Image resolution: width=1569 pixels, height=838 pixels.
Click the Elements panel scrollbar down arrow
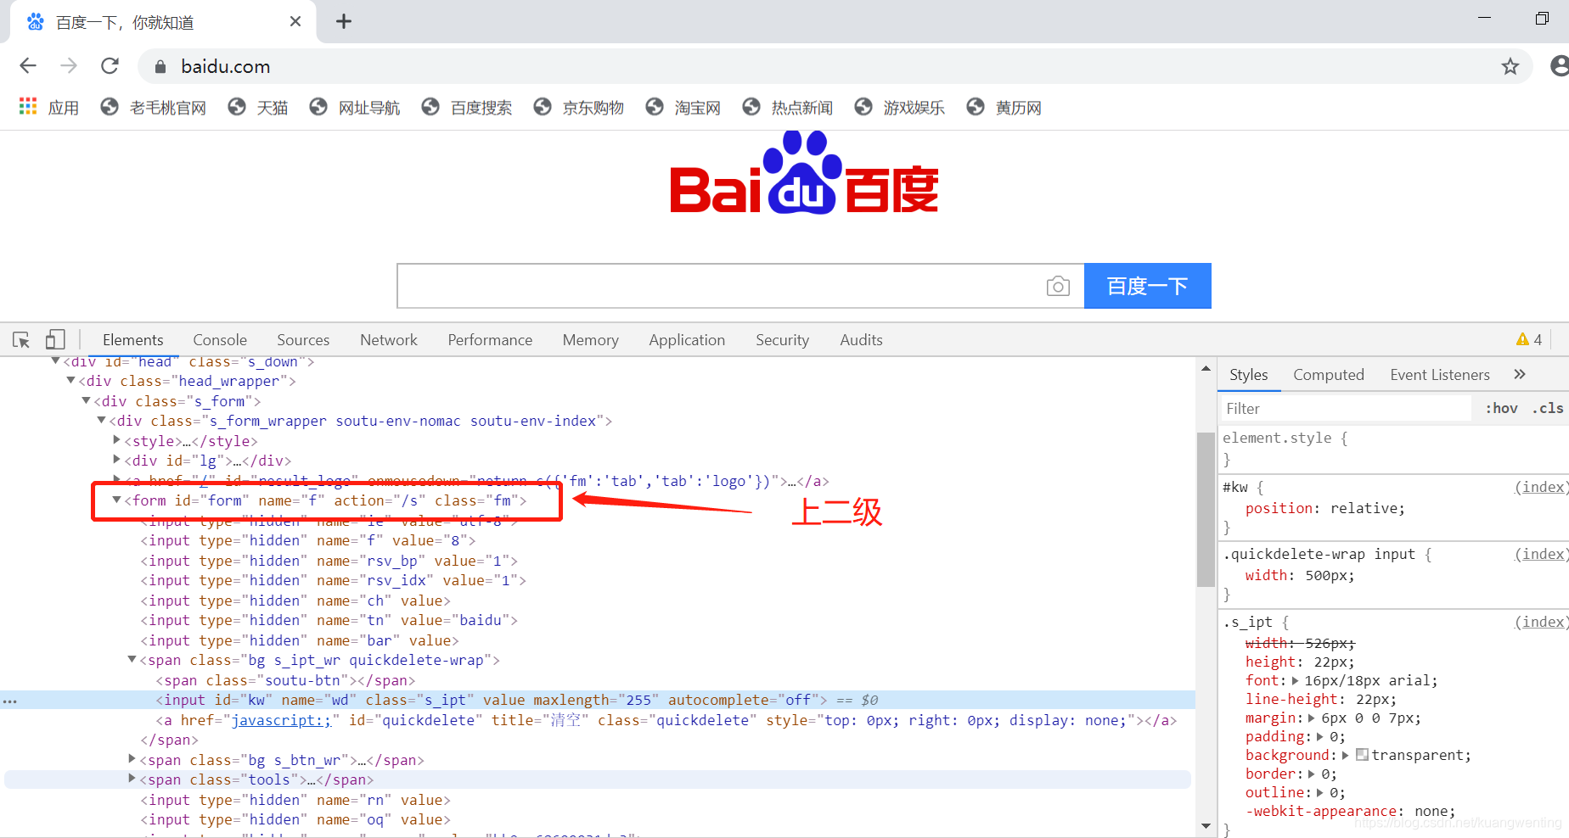pyautogui.click(x=1206, y=826)
